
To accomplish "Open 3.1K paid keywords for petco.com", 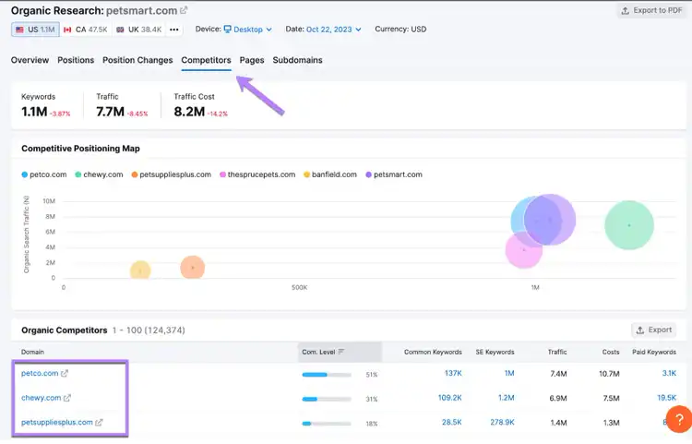I will click(669, 373).
